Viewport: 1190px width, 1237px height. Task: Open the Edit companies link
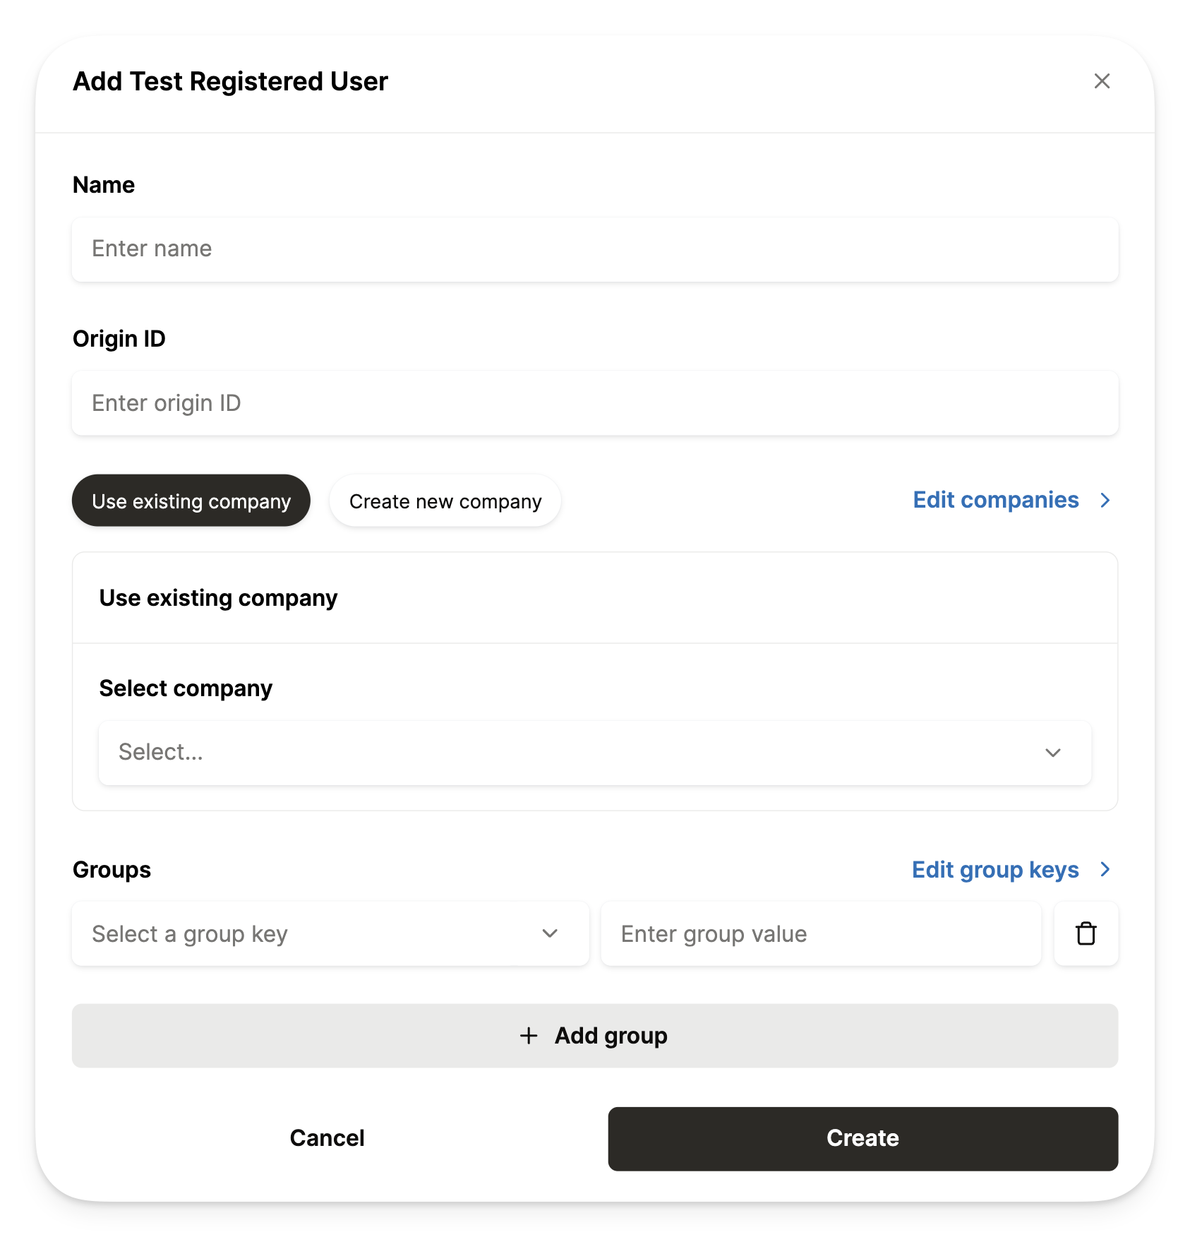click(996, 500)
